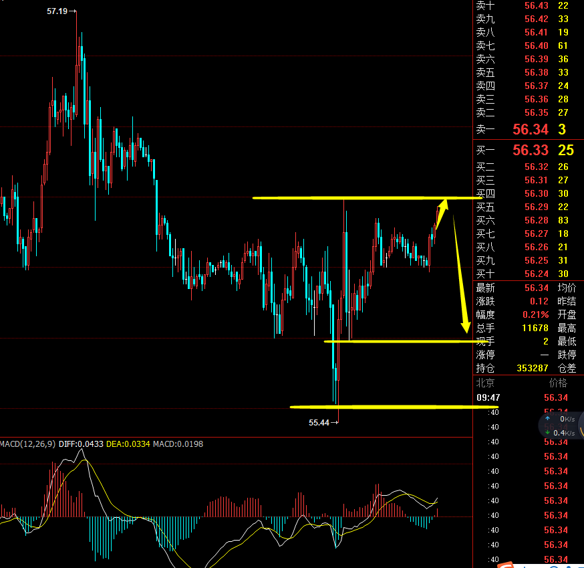Viewport: 584px width, 568px height.
Task: Open the MACD(12,26,9) indicator label
Action: coord(28,444)
